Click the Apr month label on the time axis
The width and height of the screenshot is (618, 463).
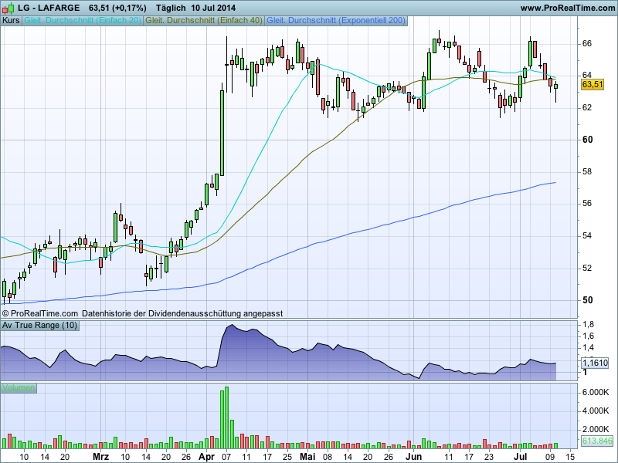[206, 457]
